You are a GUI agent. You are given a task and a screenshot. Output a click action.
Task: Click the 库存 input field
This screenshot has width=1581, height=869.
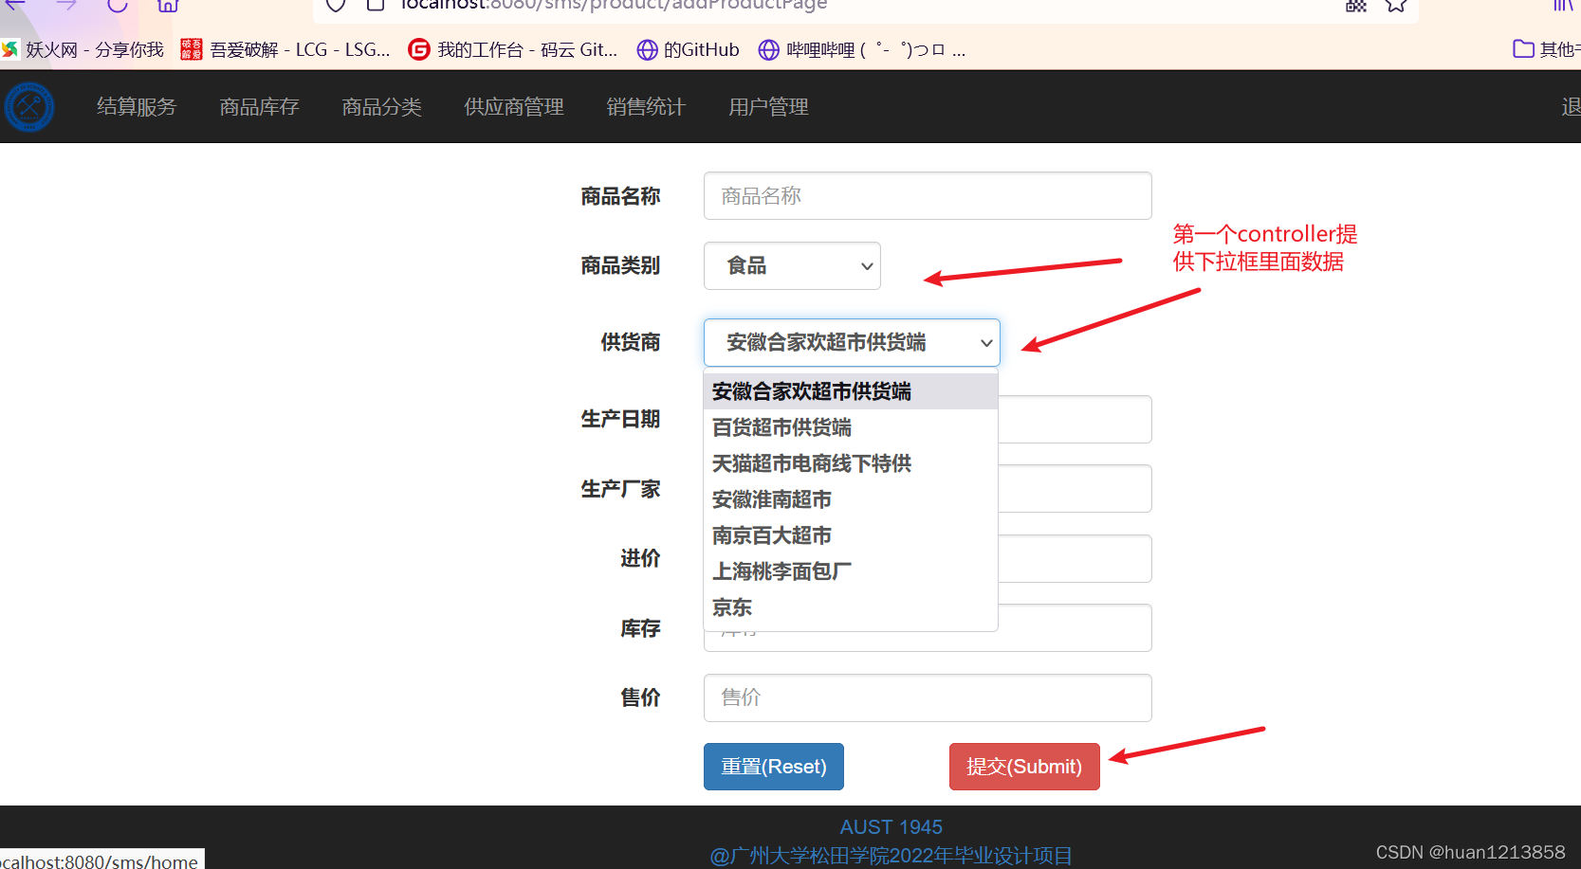pos(1075,628)
